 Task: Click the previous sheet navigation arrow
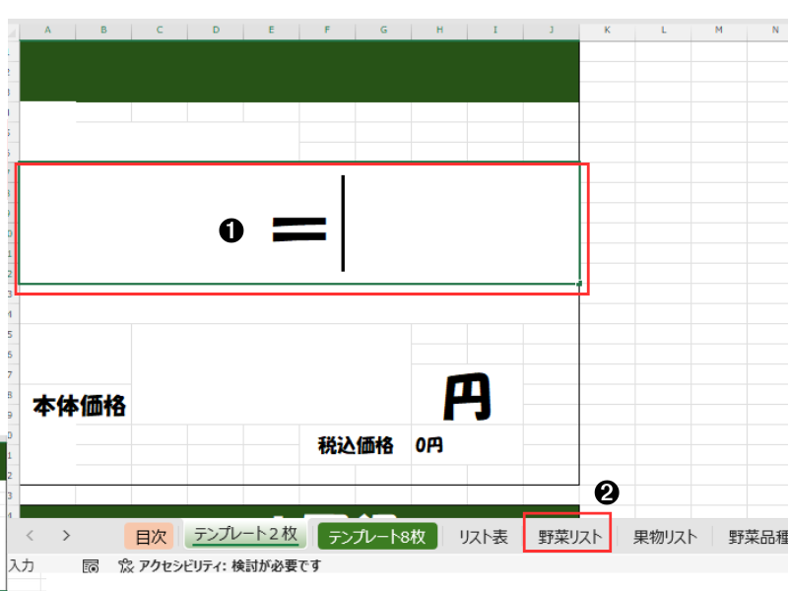[31, 536]
